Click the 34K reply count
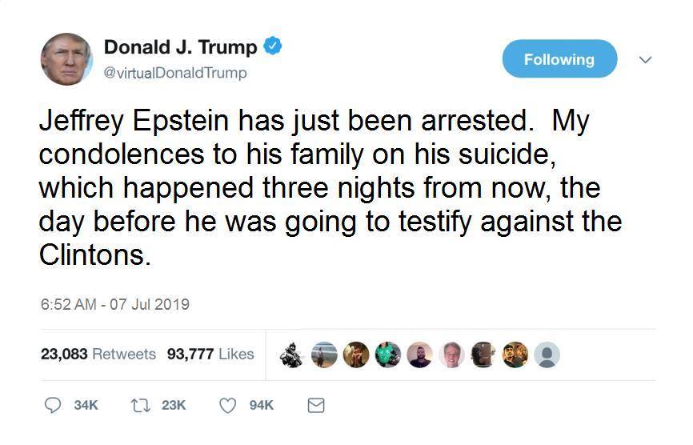Image resolution: width=693 pixels, height=445 pixels. [x=86, y=406]
